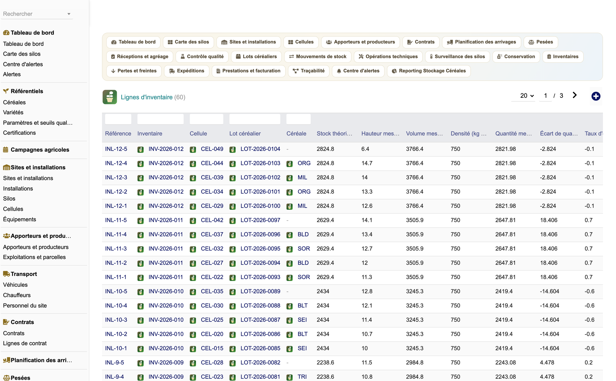This screenshot has height=381, width=616.
Task: Click the 18.406 value in row INL-11-5
Action: coord(549,220)
